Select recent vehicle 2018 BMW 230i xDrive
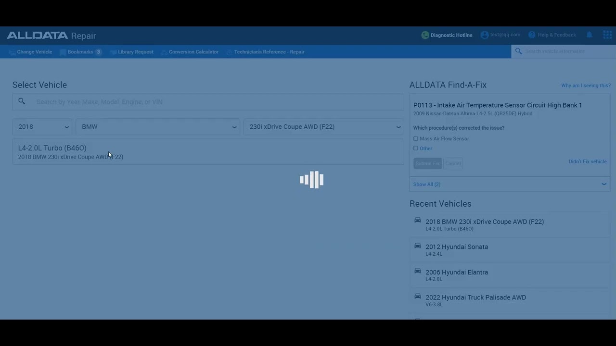This screenshot has height=346, width=616. (510, 224)
